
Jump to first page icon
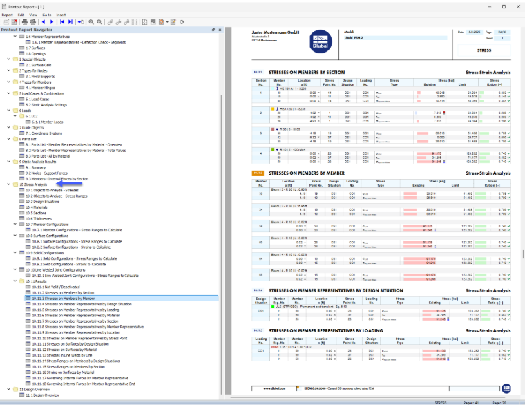coord(62,22)
